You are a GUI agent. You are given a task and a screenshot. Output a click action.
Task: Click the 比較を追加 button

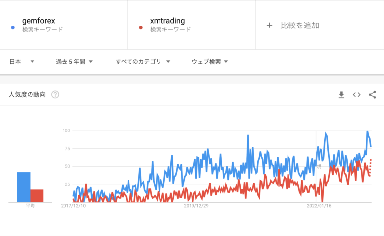coord(292,26)
